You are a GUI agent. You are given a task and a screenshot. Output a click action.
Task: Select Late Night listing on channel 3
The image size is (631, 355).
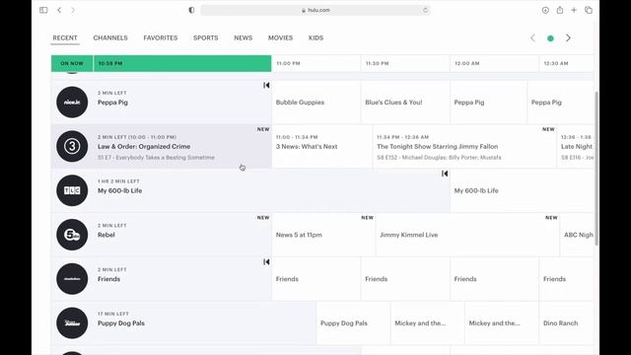pyautogui.click(x=576, y=147)
